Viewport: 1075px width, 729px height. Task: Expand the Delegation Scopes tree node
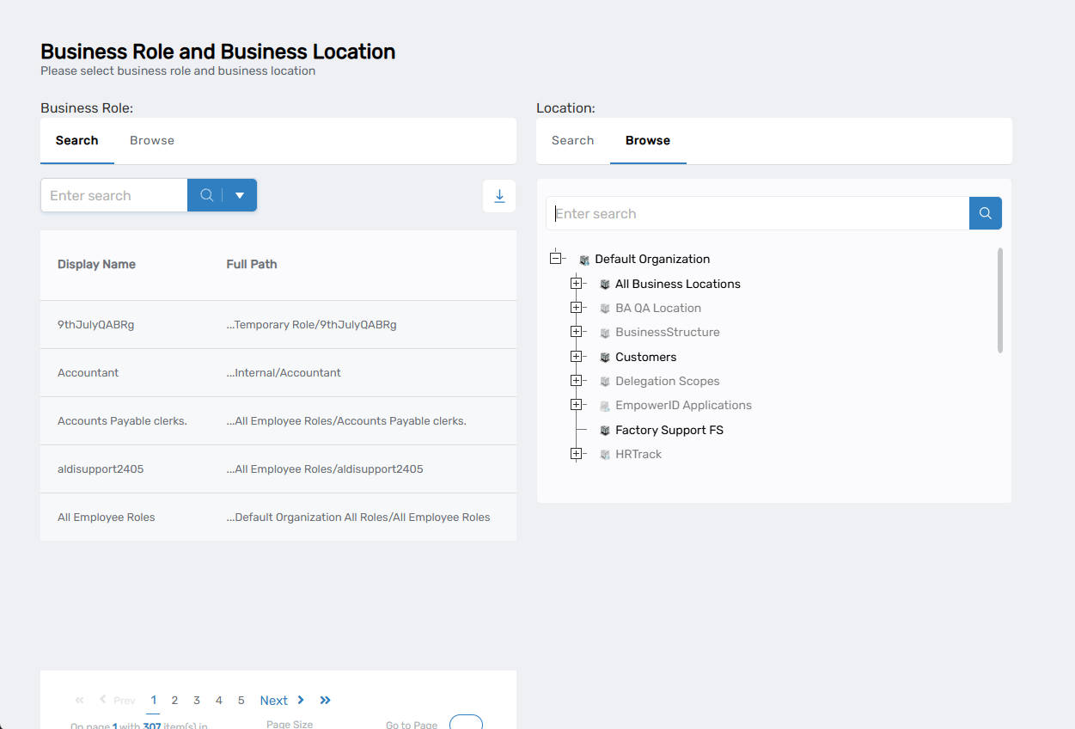(x=577, y=379)
